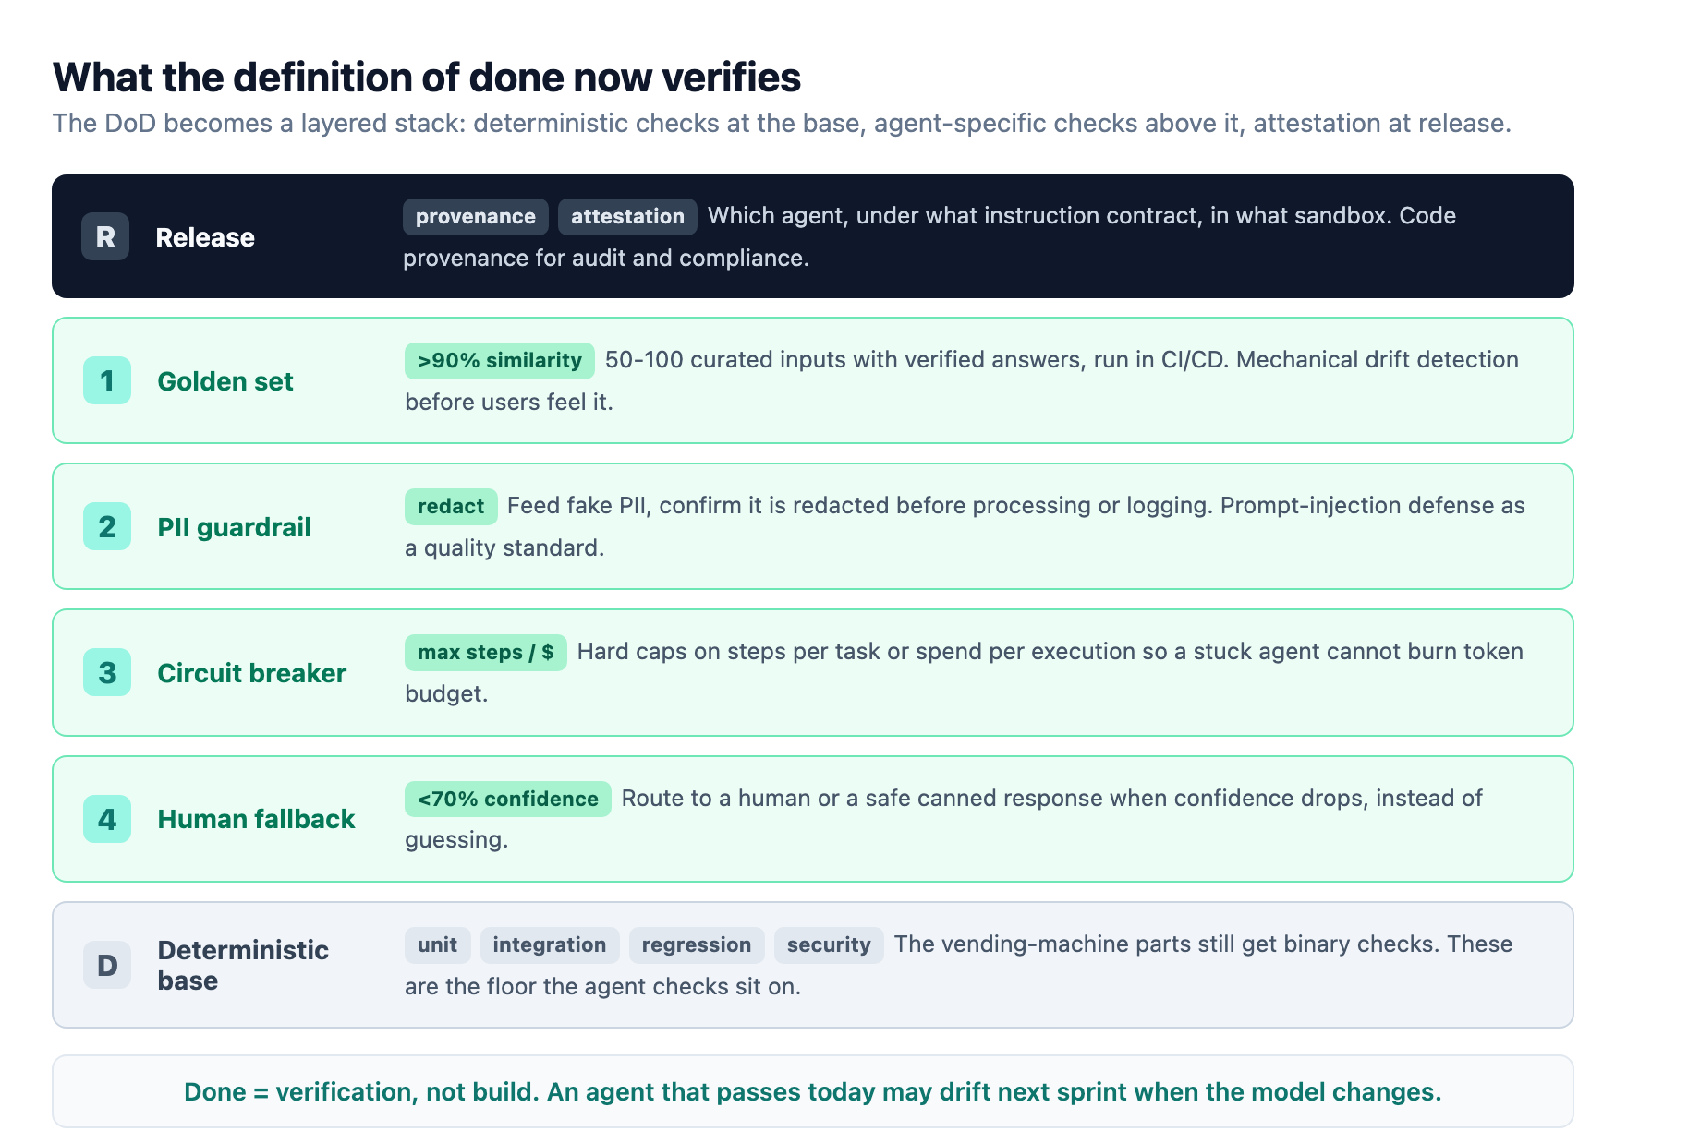Click the Circuit breaker label
The height and width of the screenshot is (1143, 1700).
click(252, 673)
